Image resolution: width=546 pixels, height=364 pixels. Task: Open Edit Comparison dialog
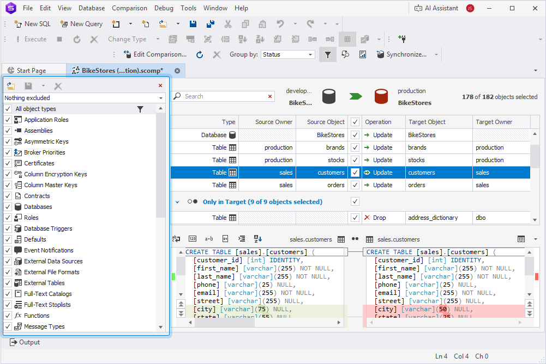pos(155,54)
